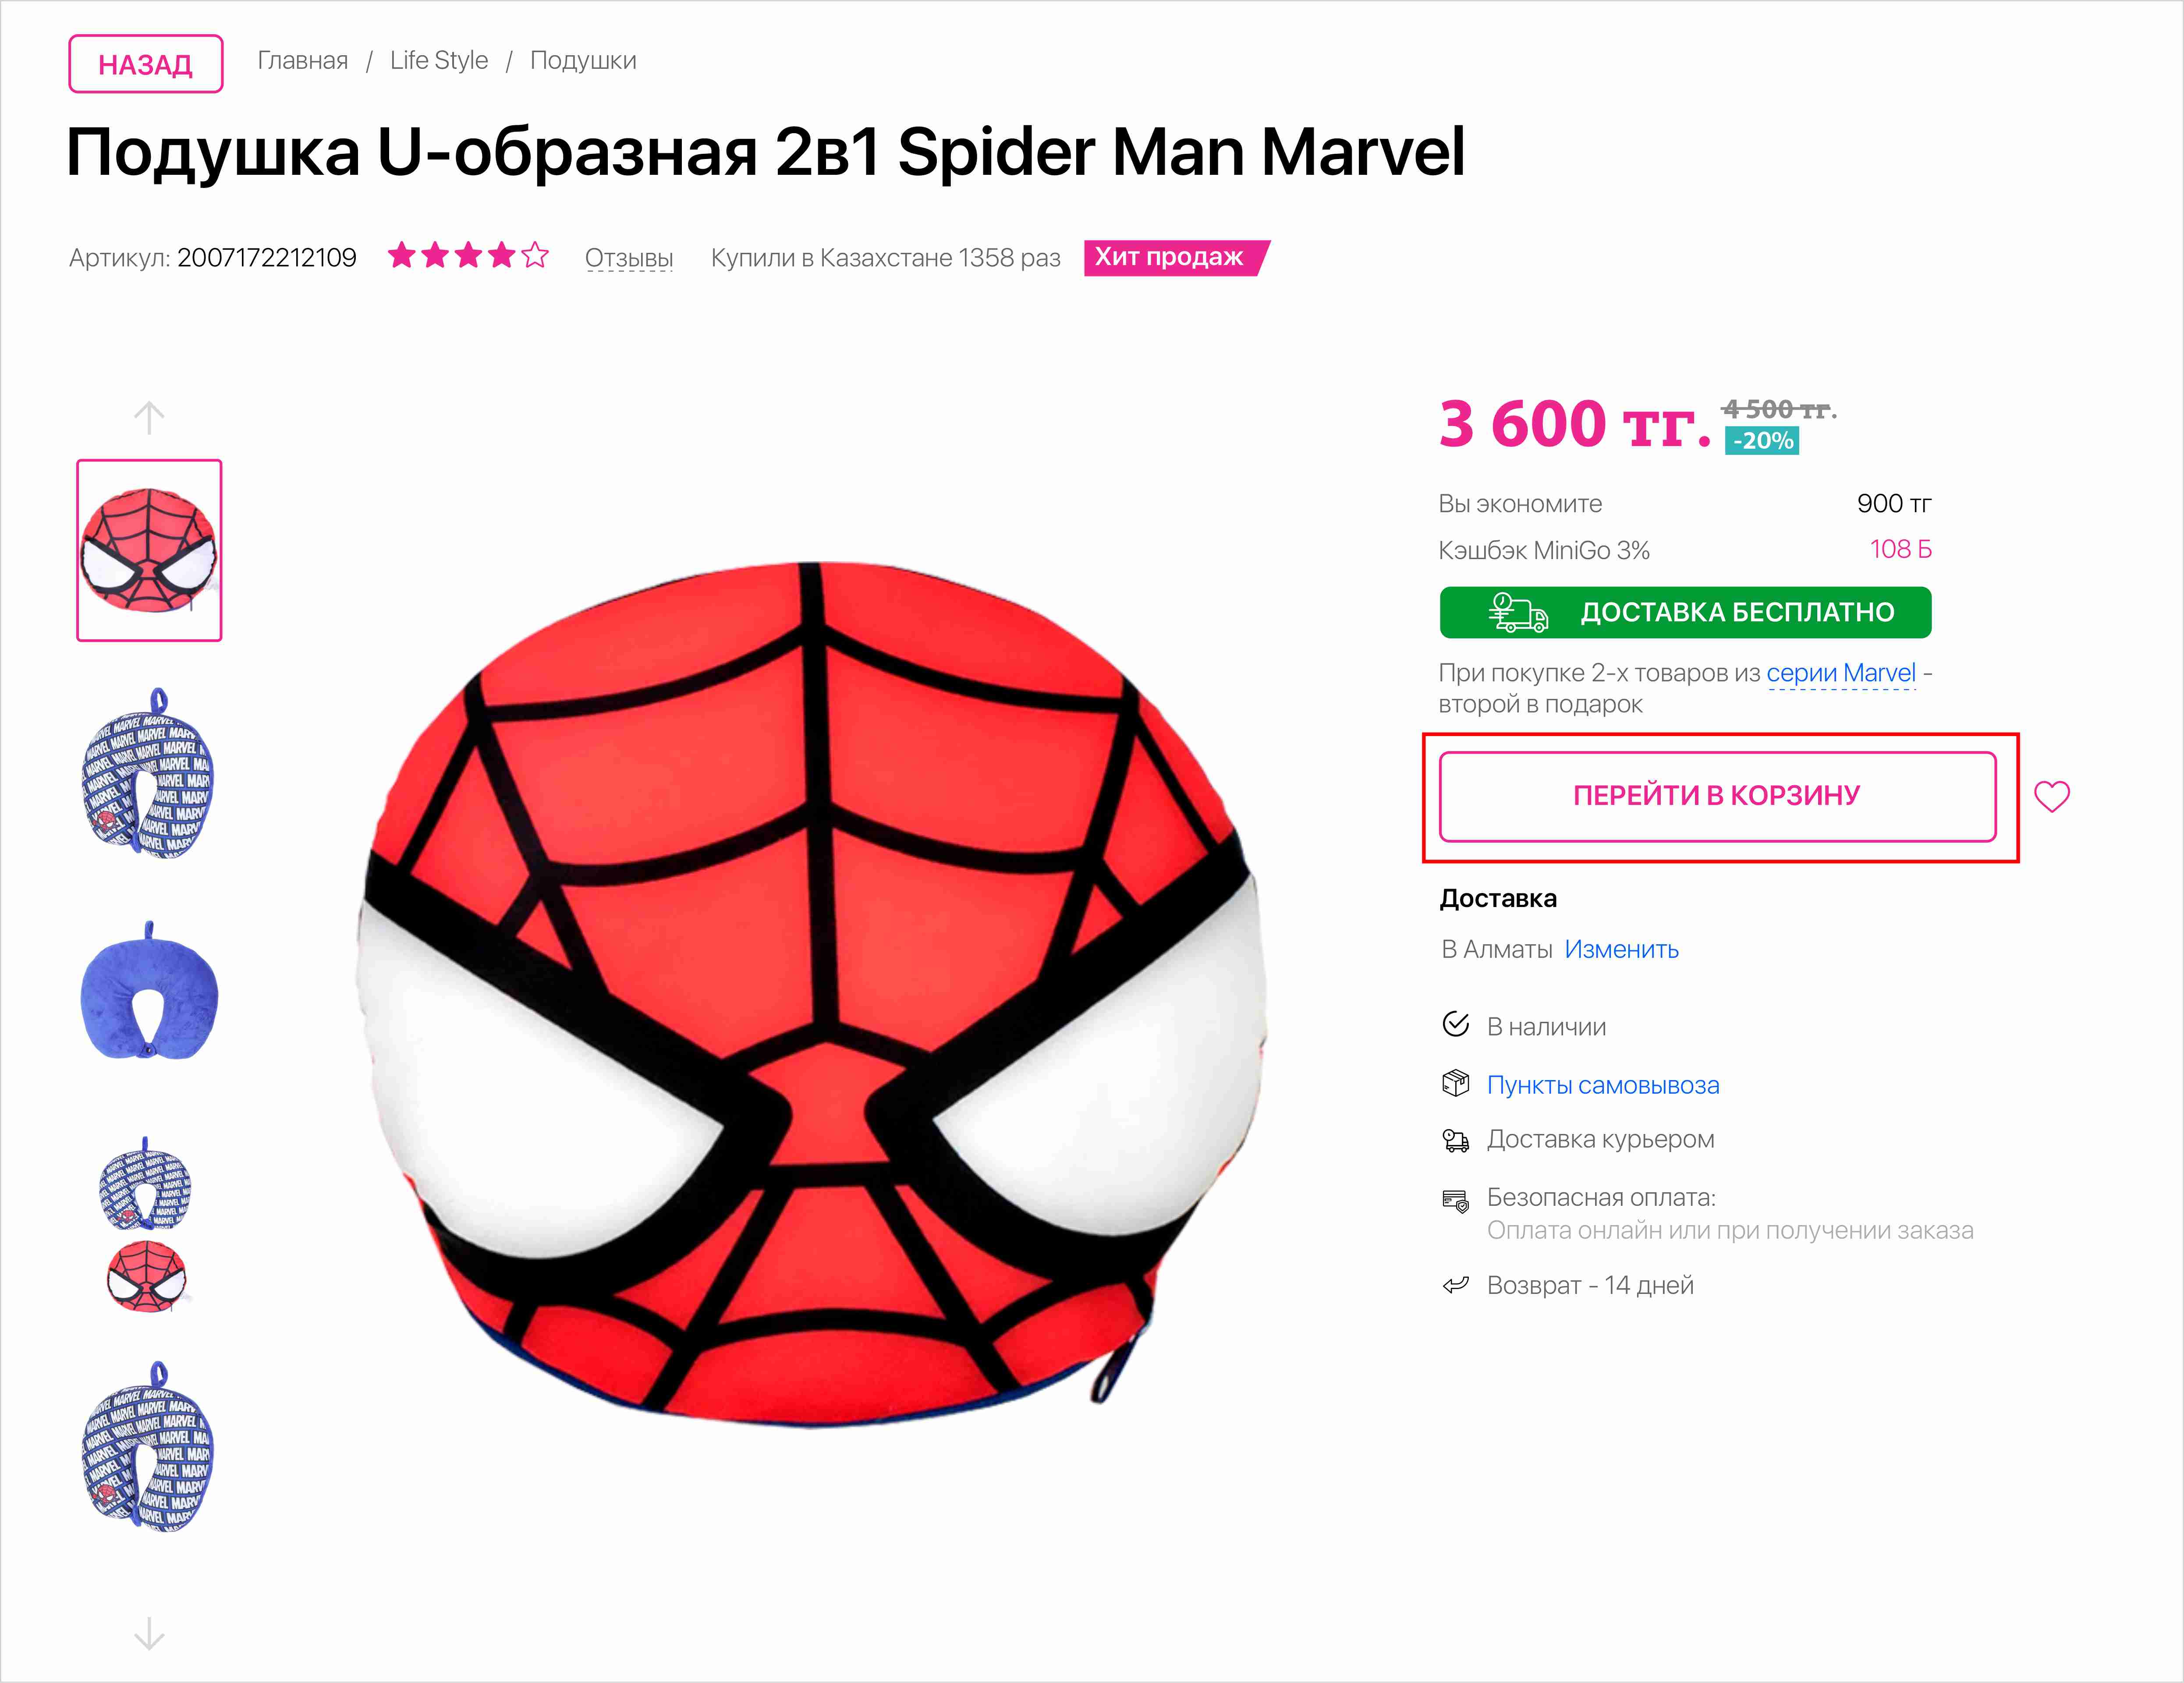Select the solid blue neck pillow thumbnail

149,993
